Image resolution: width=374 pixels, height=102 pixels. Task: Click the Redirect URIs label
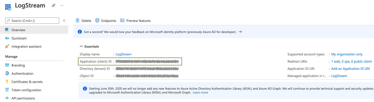point(297,61)
